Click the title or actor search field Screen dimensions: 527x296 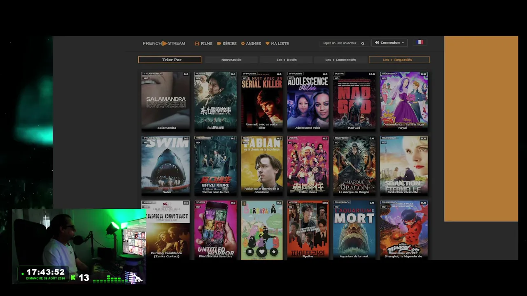coord(340,43)
